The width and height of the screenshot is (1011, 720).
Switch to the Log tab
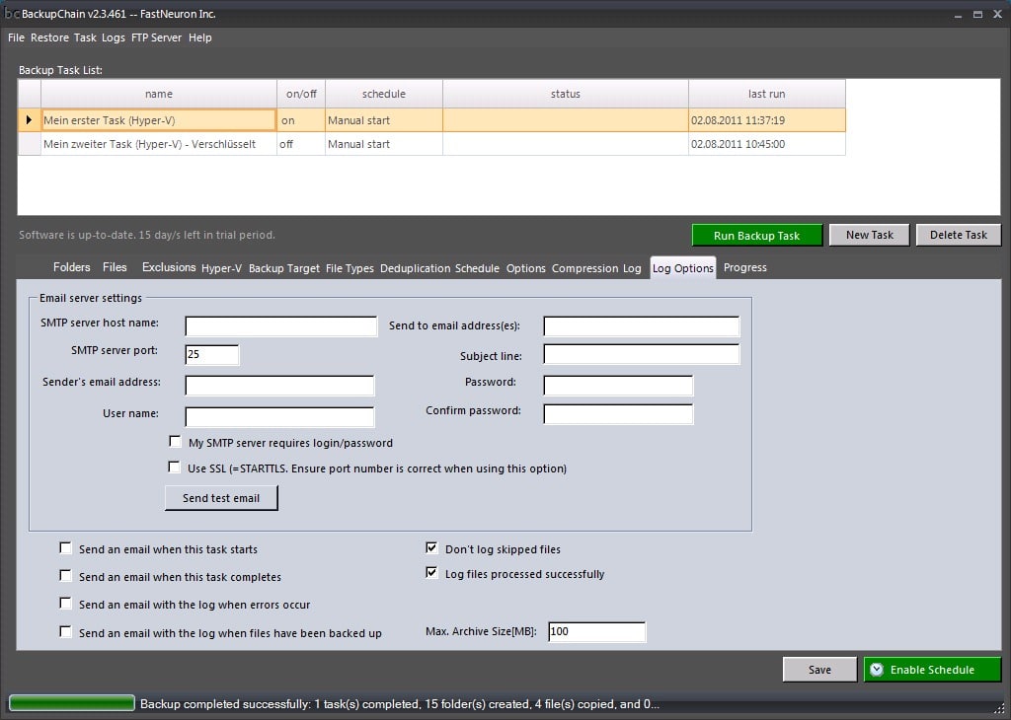632,268
